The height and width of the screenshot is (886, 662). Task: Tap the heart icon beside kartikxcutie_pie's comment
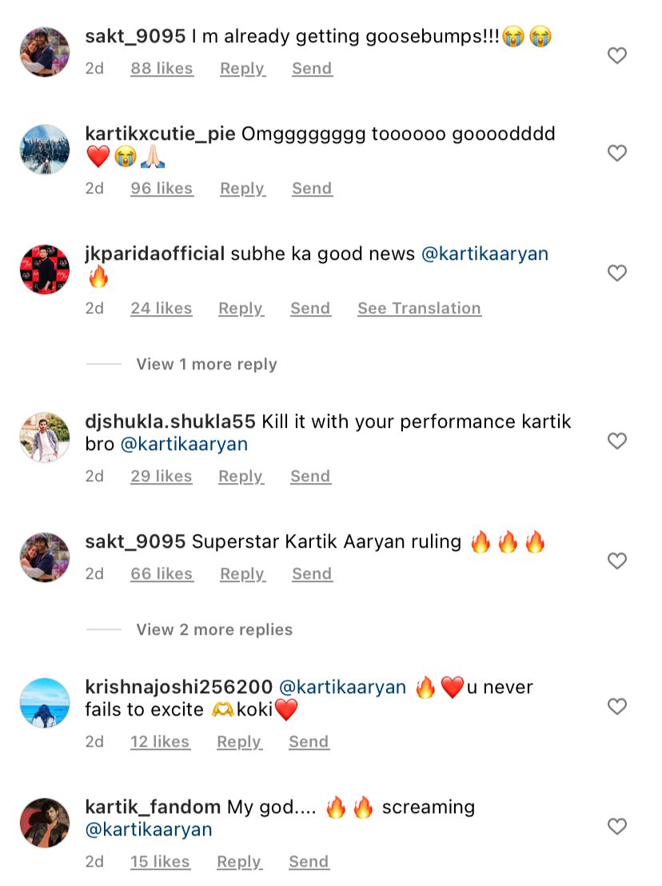[x=616, y=154]
